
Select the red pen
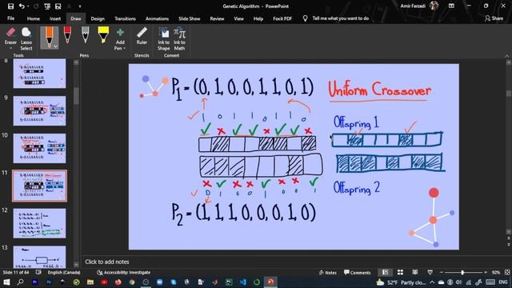(67, 35)
